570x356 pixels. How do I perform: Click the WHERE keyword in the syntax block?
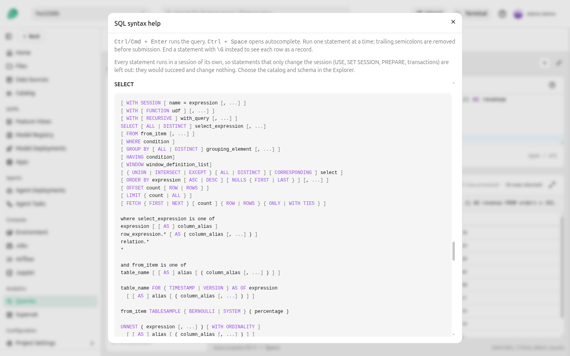point(133,142)
